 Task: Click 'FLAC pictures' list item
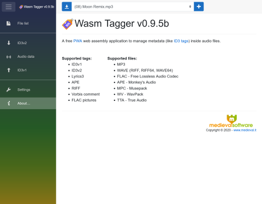pyautogui.click(x=84, y=100)
